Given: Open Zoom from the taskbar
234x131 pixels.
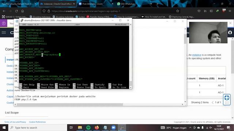Looking at the screenshot, I should pos(113,128).
